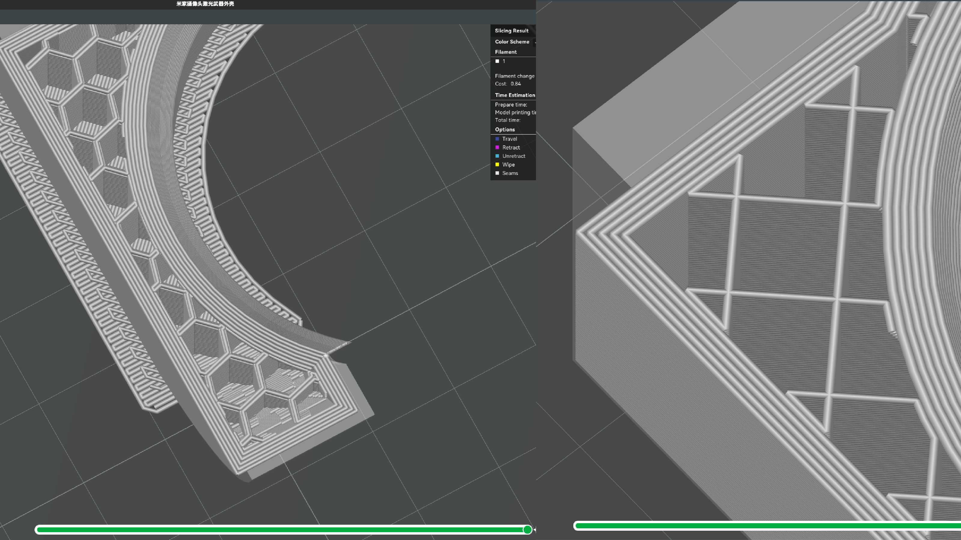Click the blue Travel color swatch
This screenshot has width=961, height=540.
[497, 139]
